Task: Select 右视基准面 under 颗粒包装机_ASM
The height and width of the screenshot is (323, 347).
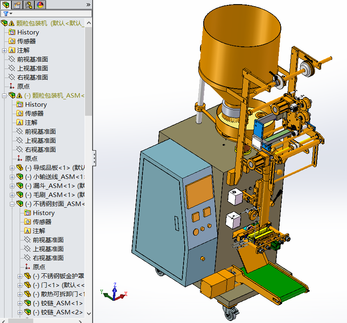Action: (40, 149)
